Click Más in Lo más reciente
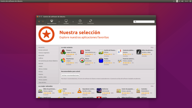Viewport: 192px width, 108px height. [152, 48]
